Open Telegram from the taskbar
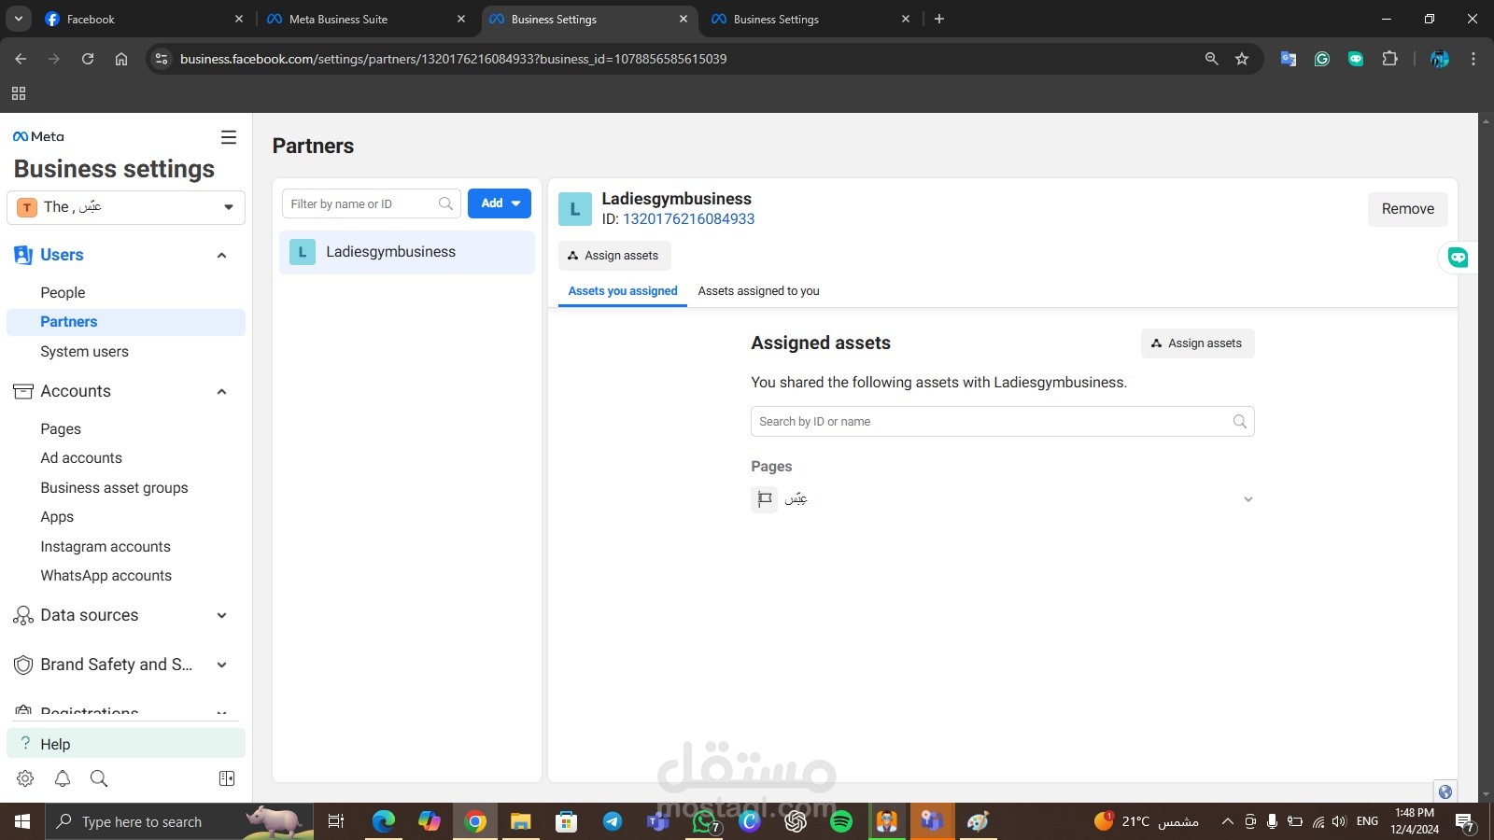Viewport: 1494px width, 840px height. point(613,821)
